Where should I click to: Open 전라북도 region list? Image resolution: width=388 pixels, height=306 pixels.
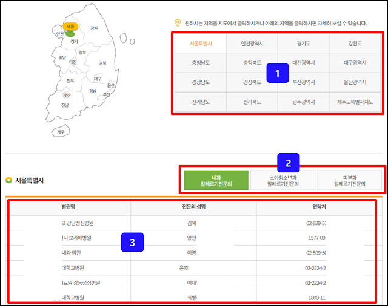252,102
